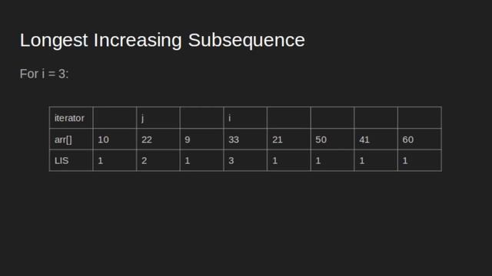Select the 'For i = 3:' subtitle text
The image size is (492, 276).
44,74
